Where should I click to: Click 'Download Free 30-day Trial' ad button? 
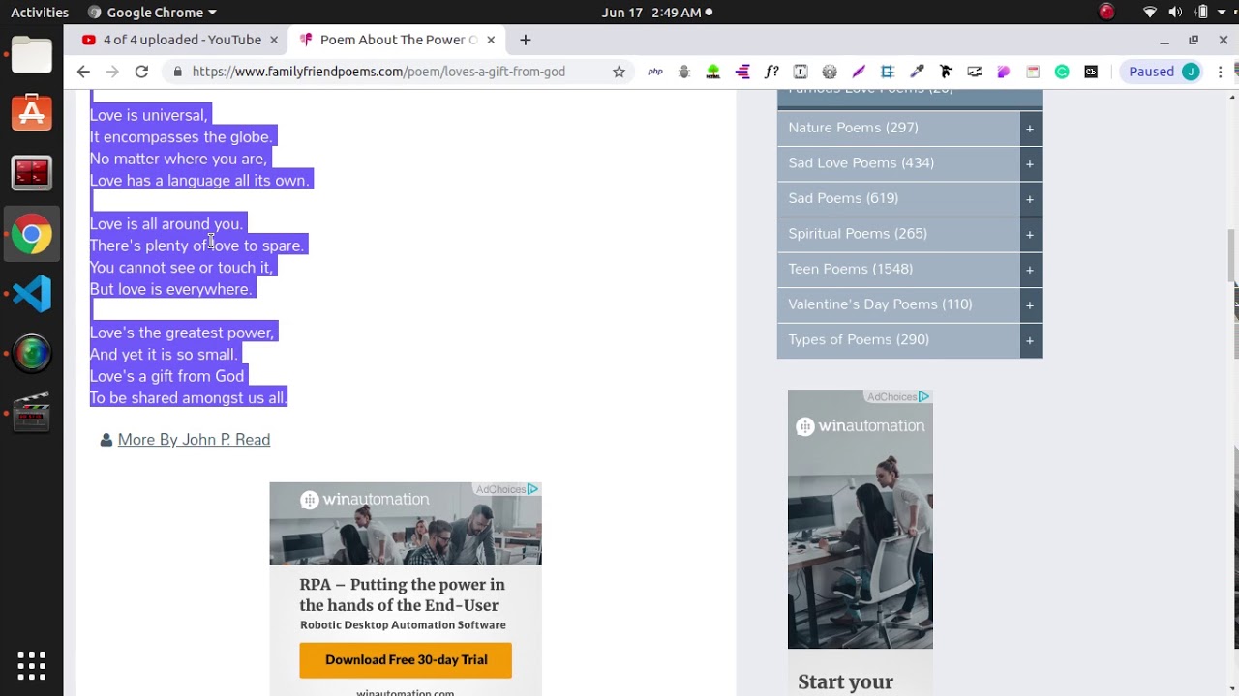(406, 660)
